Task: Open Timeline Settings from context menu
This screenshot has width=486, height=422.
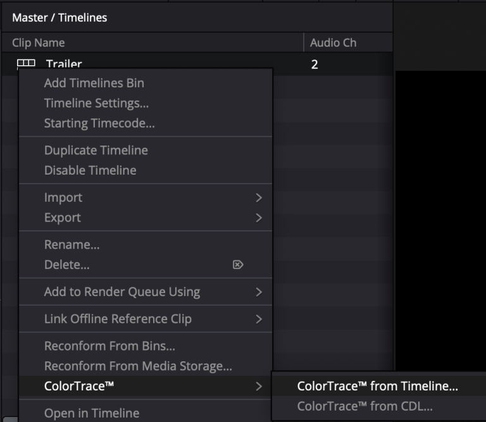Action: click(146, 103)
